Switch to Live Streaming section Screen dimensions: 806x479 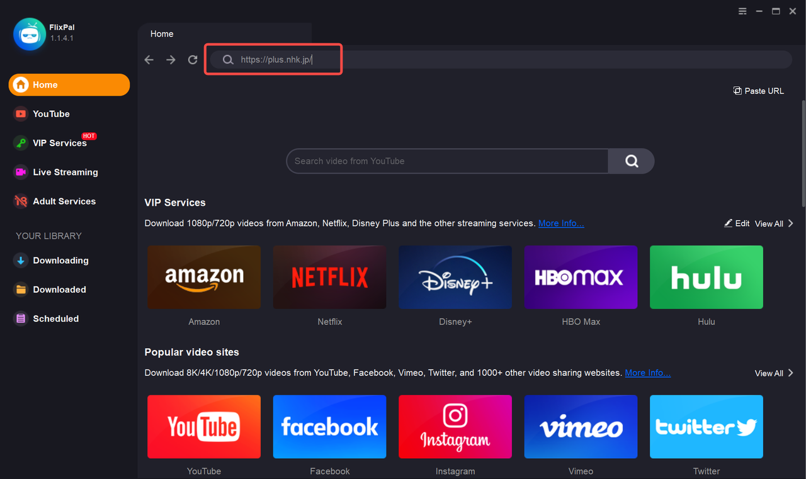point(65,172)
